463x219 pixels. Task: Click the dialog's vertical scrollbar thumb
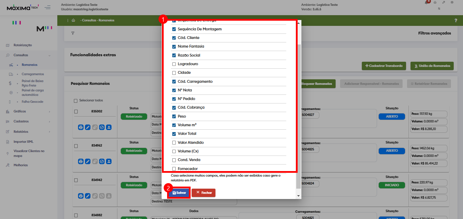299,117
